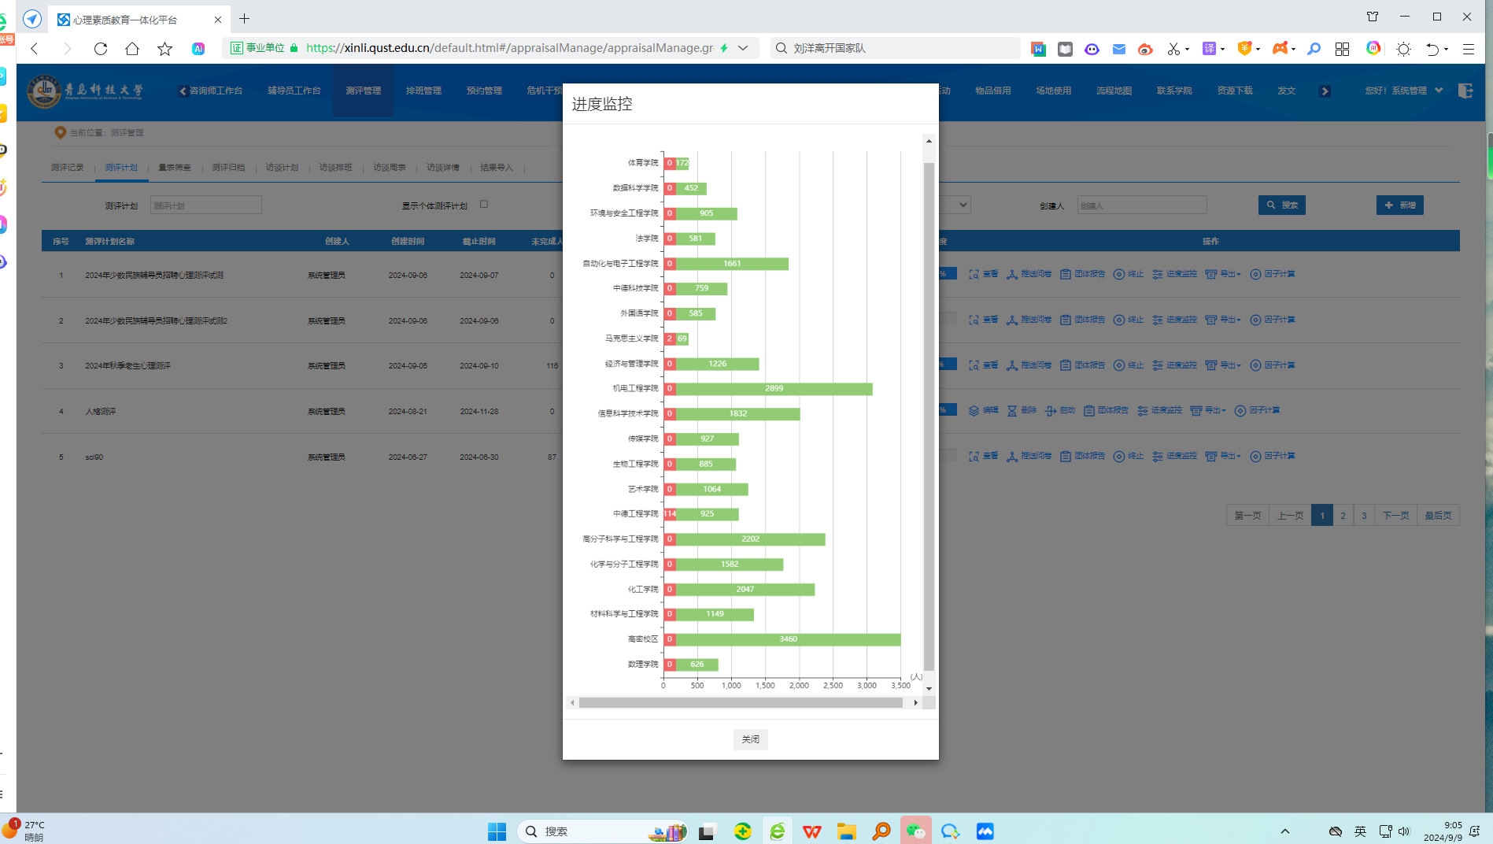Expand the address bar history dropdown
The image size is (1493, 844).
[x=743, y=48]
